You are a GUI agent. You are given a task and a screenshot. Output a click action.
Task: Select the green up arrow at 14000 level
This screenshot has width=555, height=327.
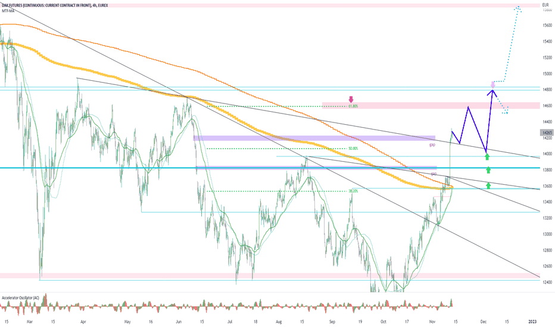(487, 156)
